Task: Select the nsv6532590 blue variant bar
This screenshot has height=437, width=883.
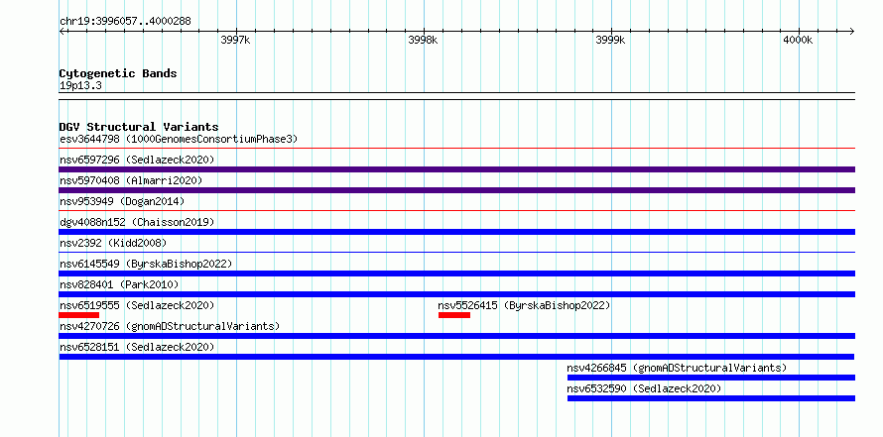Action: point(711,398)
